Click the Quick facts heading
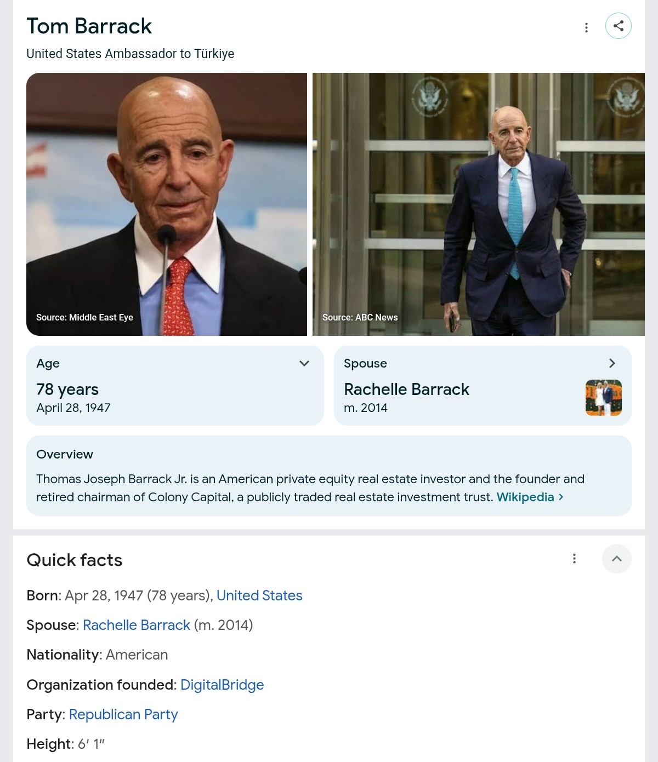Screen dimensions: 658x762 pos(75,560)
